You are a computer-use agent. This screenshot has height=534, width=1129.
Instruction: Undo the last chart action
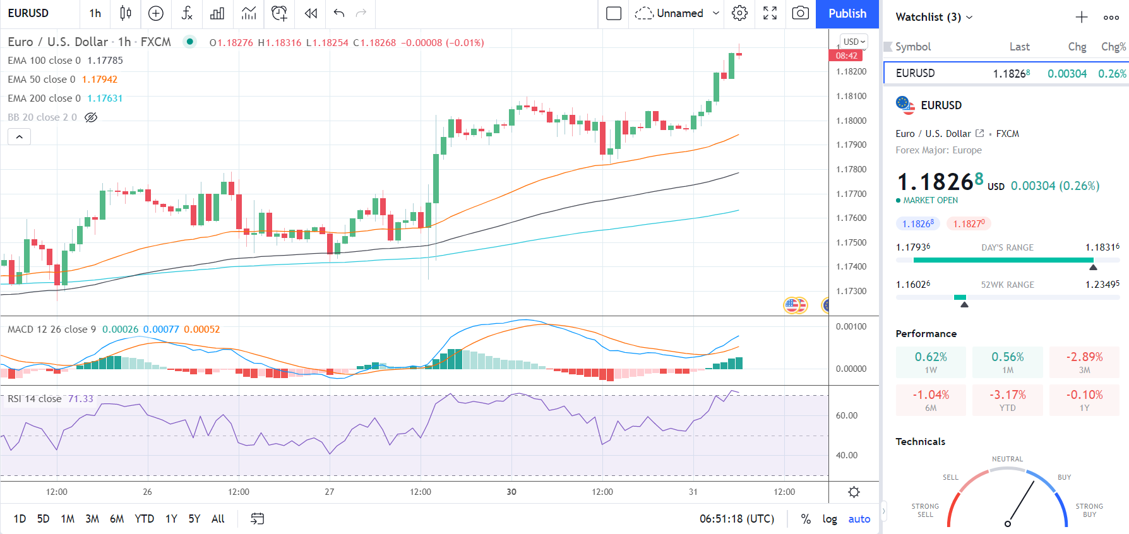(x=339, y=13)
